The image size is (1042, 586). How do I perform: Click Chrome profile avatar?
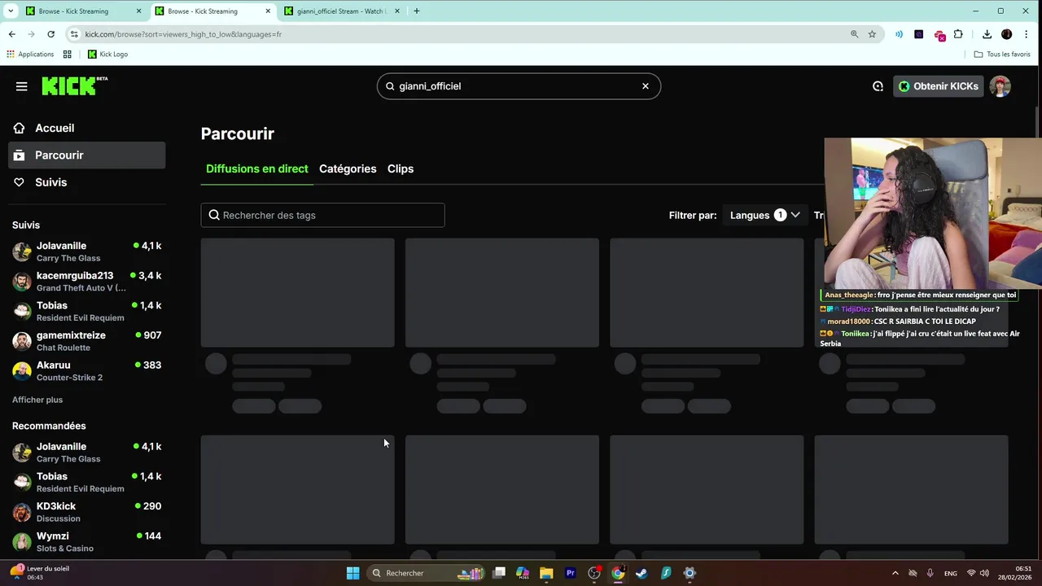(x=1006, y=34)
